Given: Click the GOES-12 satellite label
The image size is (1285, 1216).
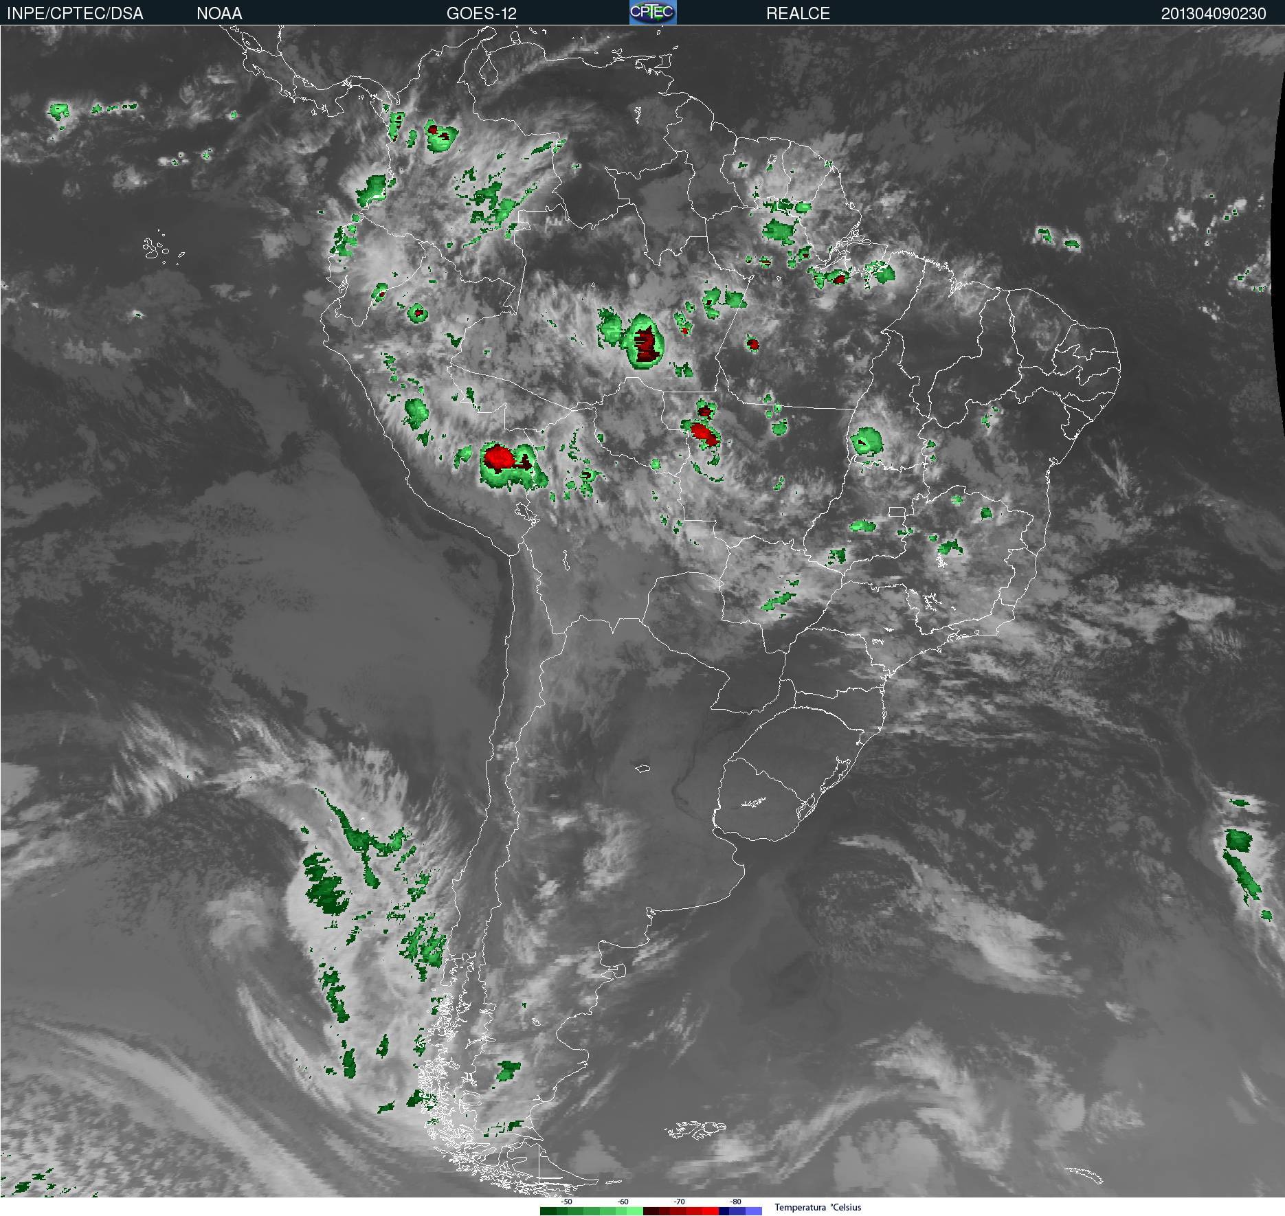Looking at the screenshot, I should [481, 14].
